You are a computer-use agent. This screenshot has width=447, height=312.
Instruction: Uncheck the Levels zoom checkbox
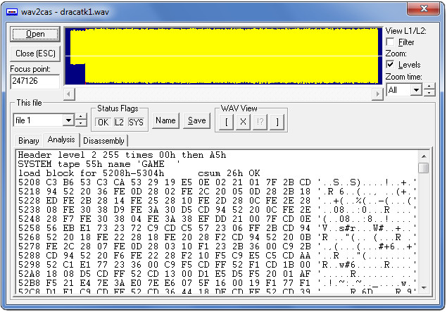pos(391,65)
